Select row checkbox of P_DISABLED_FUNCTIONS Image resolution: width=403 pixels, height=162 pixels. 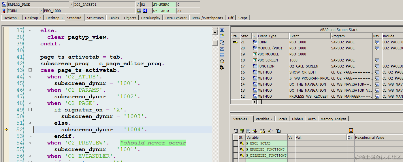[236, 155]
